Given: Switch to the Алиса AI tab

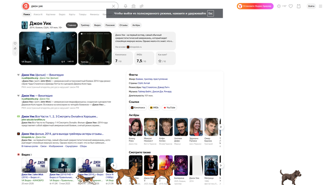Looking at the screenshot, I should [x=38, y=15].
